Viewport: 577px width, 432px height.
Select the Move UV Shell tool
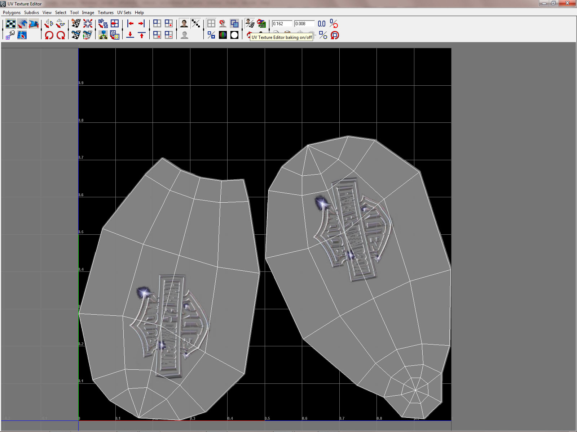pyautogui.click(x=22, y=24)
